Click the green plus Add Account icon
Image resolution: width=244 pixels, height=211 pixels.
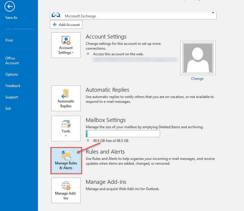click(x=54, y=25)
